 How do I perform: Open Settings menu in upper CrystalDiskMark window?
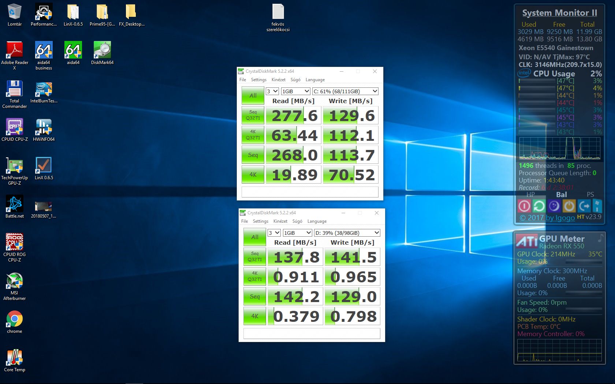tap(258, 80)
